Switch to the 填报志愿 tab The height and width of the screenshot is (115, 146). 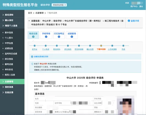tap(33, 35)
